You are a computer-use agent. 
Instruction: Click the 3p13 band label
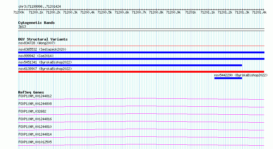coord(22,27)
